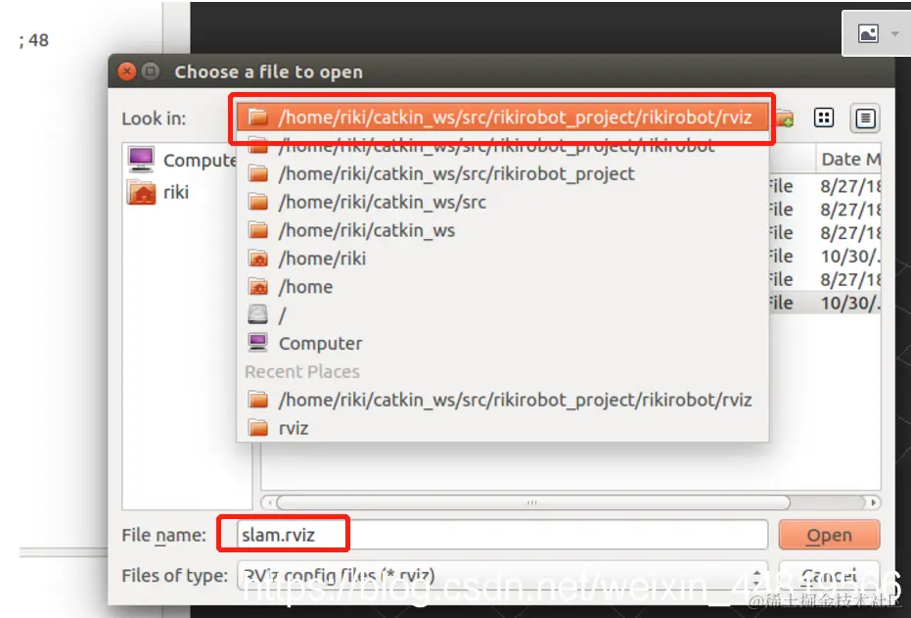The image size is (911, 618).
Task: Click the Cancel button
Action: pyautogui.click(x=829, y=576)
